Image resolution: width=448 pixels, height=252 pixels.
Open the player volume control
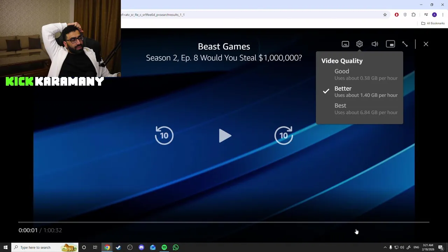375,44
